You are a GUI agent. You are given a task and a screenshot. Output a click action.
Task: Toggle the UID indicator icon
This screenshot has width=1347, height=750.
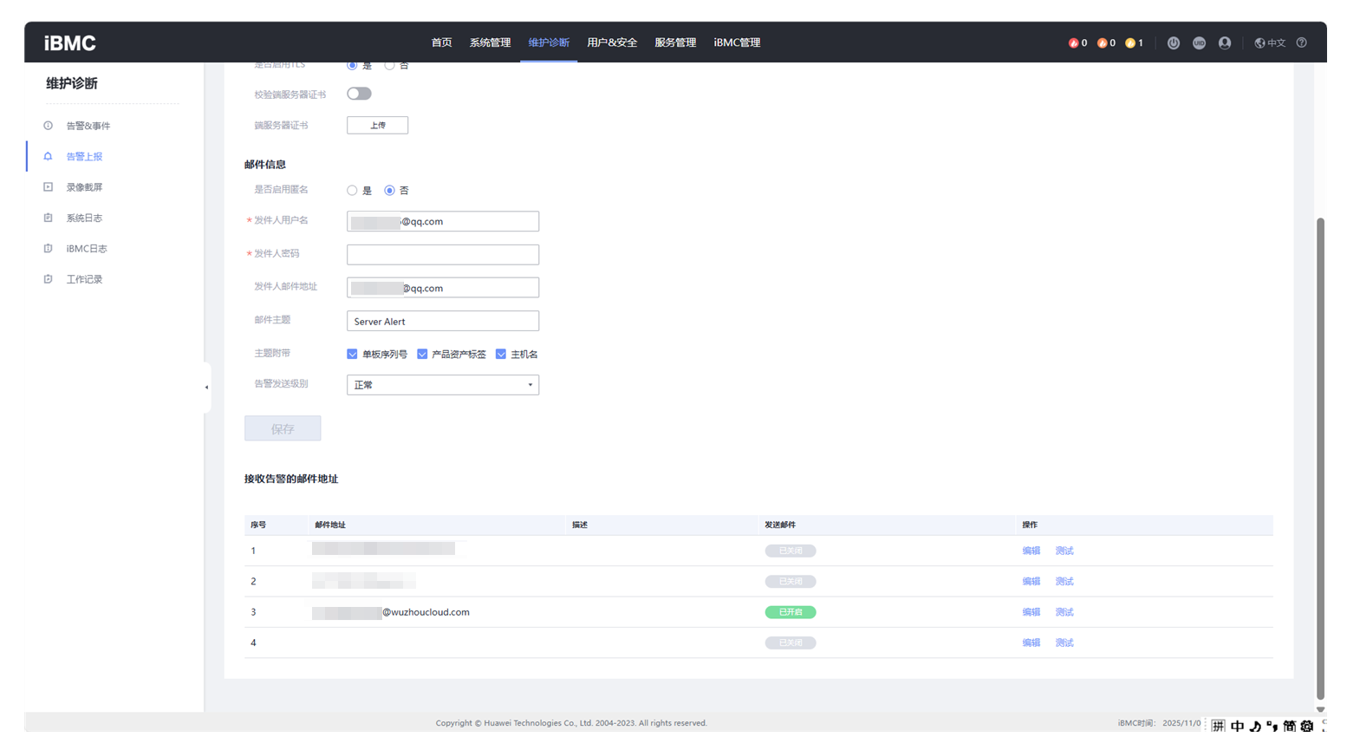click(1199, 42)
